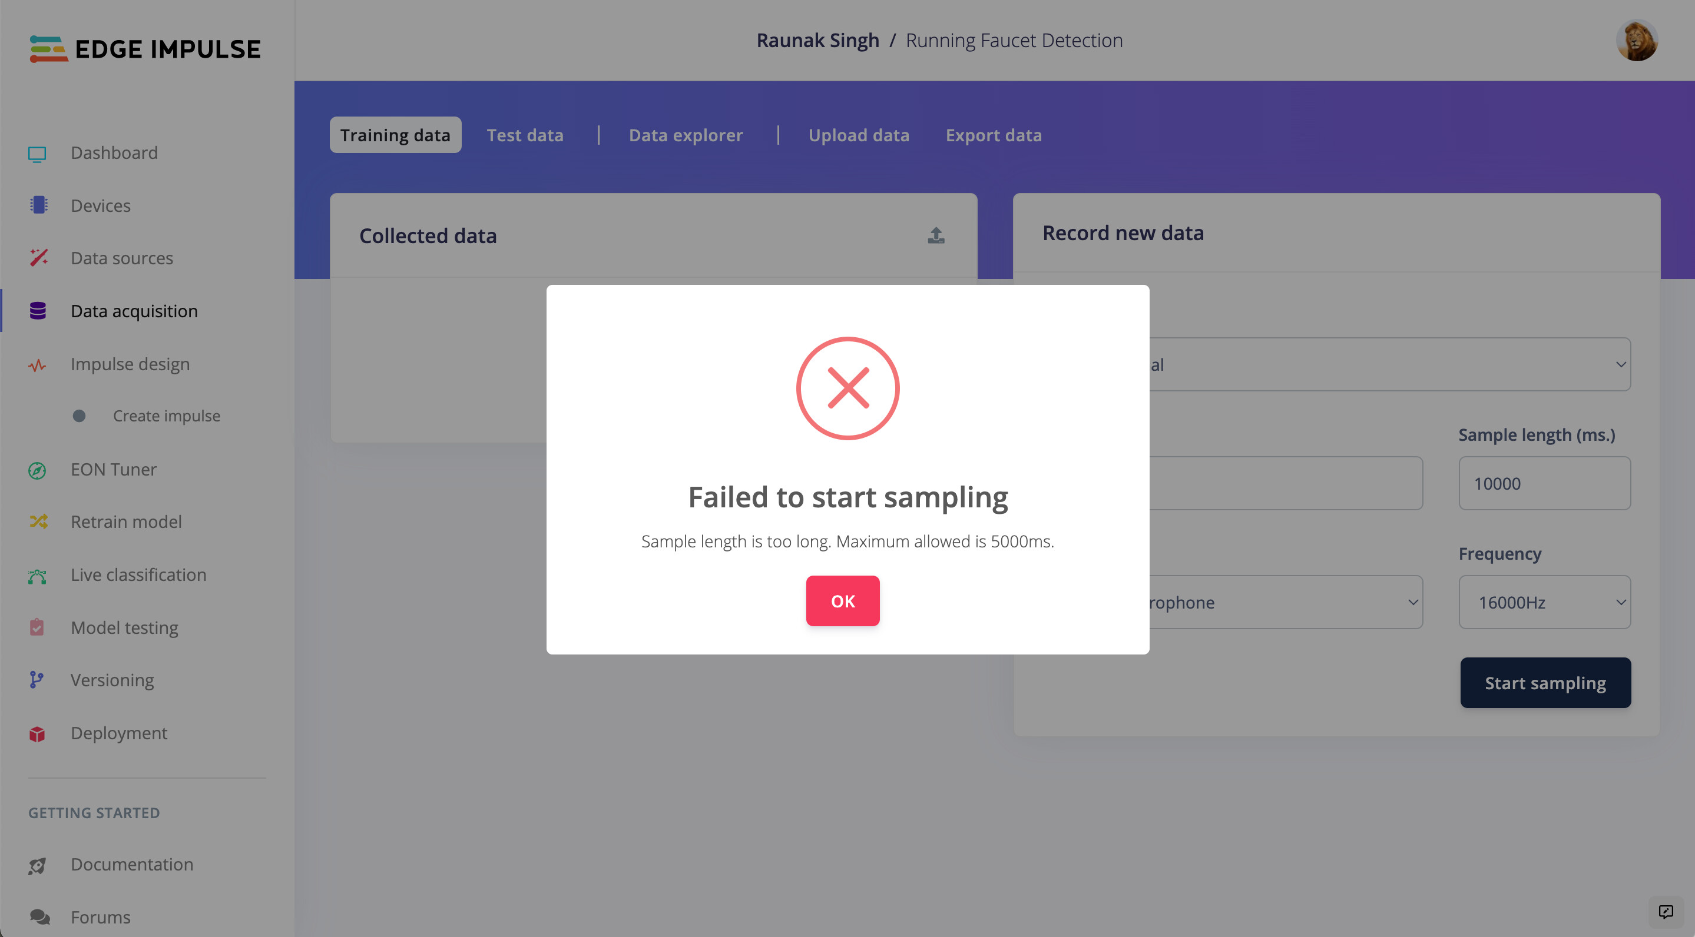Viewport: 1695px width, 937px height.
Task: Click the upload icon in Collected data
Action: click(x=936, y=235)
